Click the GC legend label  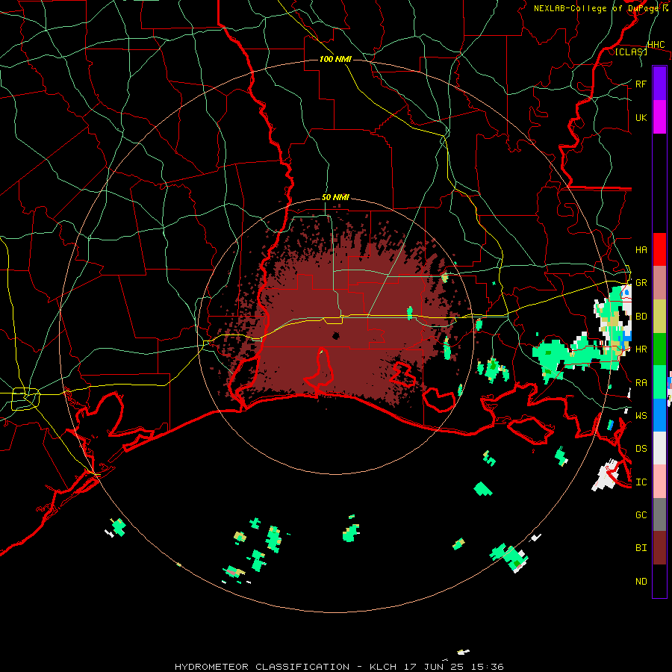[641, 515]
